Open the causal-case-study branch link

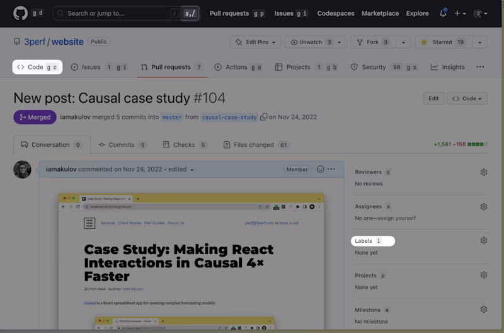pyautogui.click(x=229, y=117)
